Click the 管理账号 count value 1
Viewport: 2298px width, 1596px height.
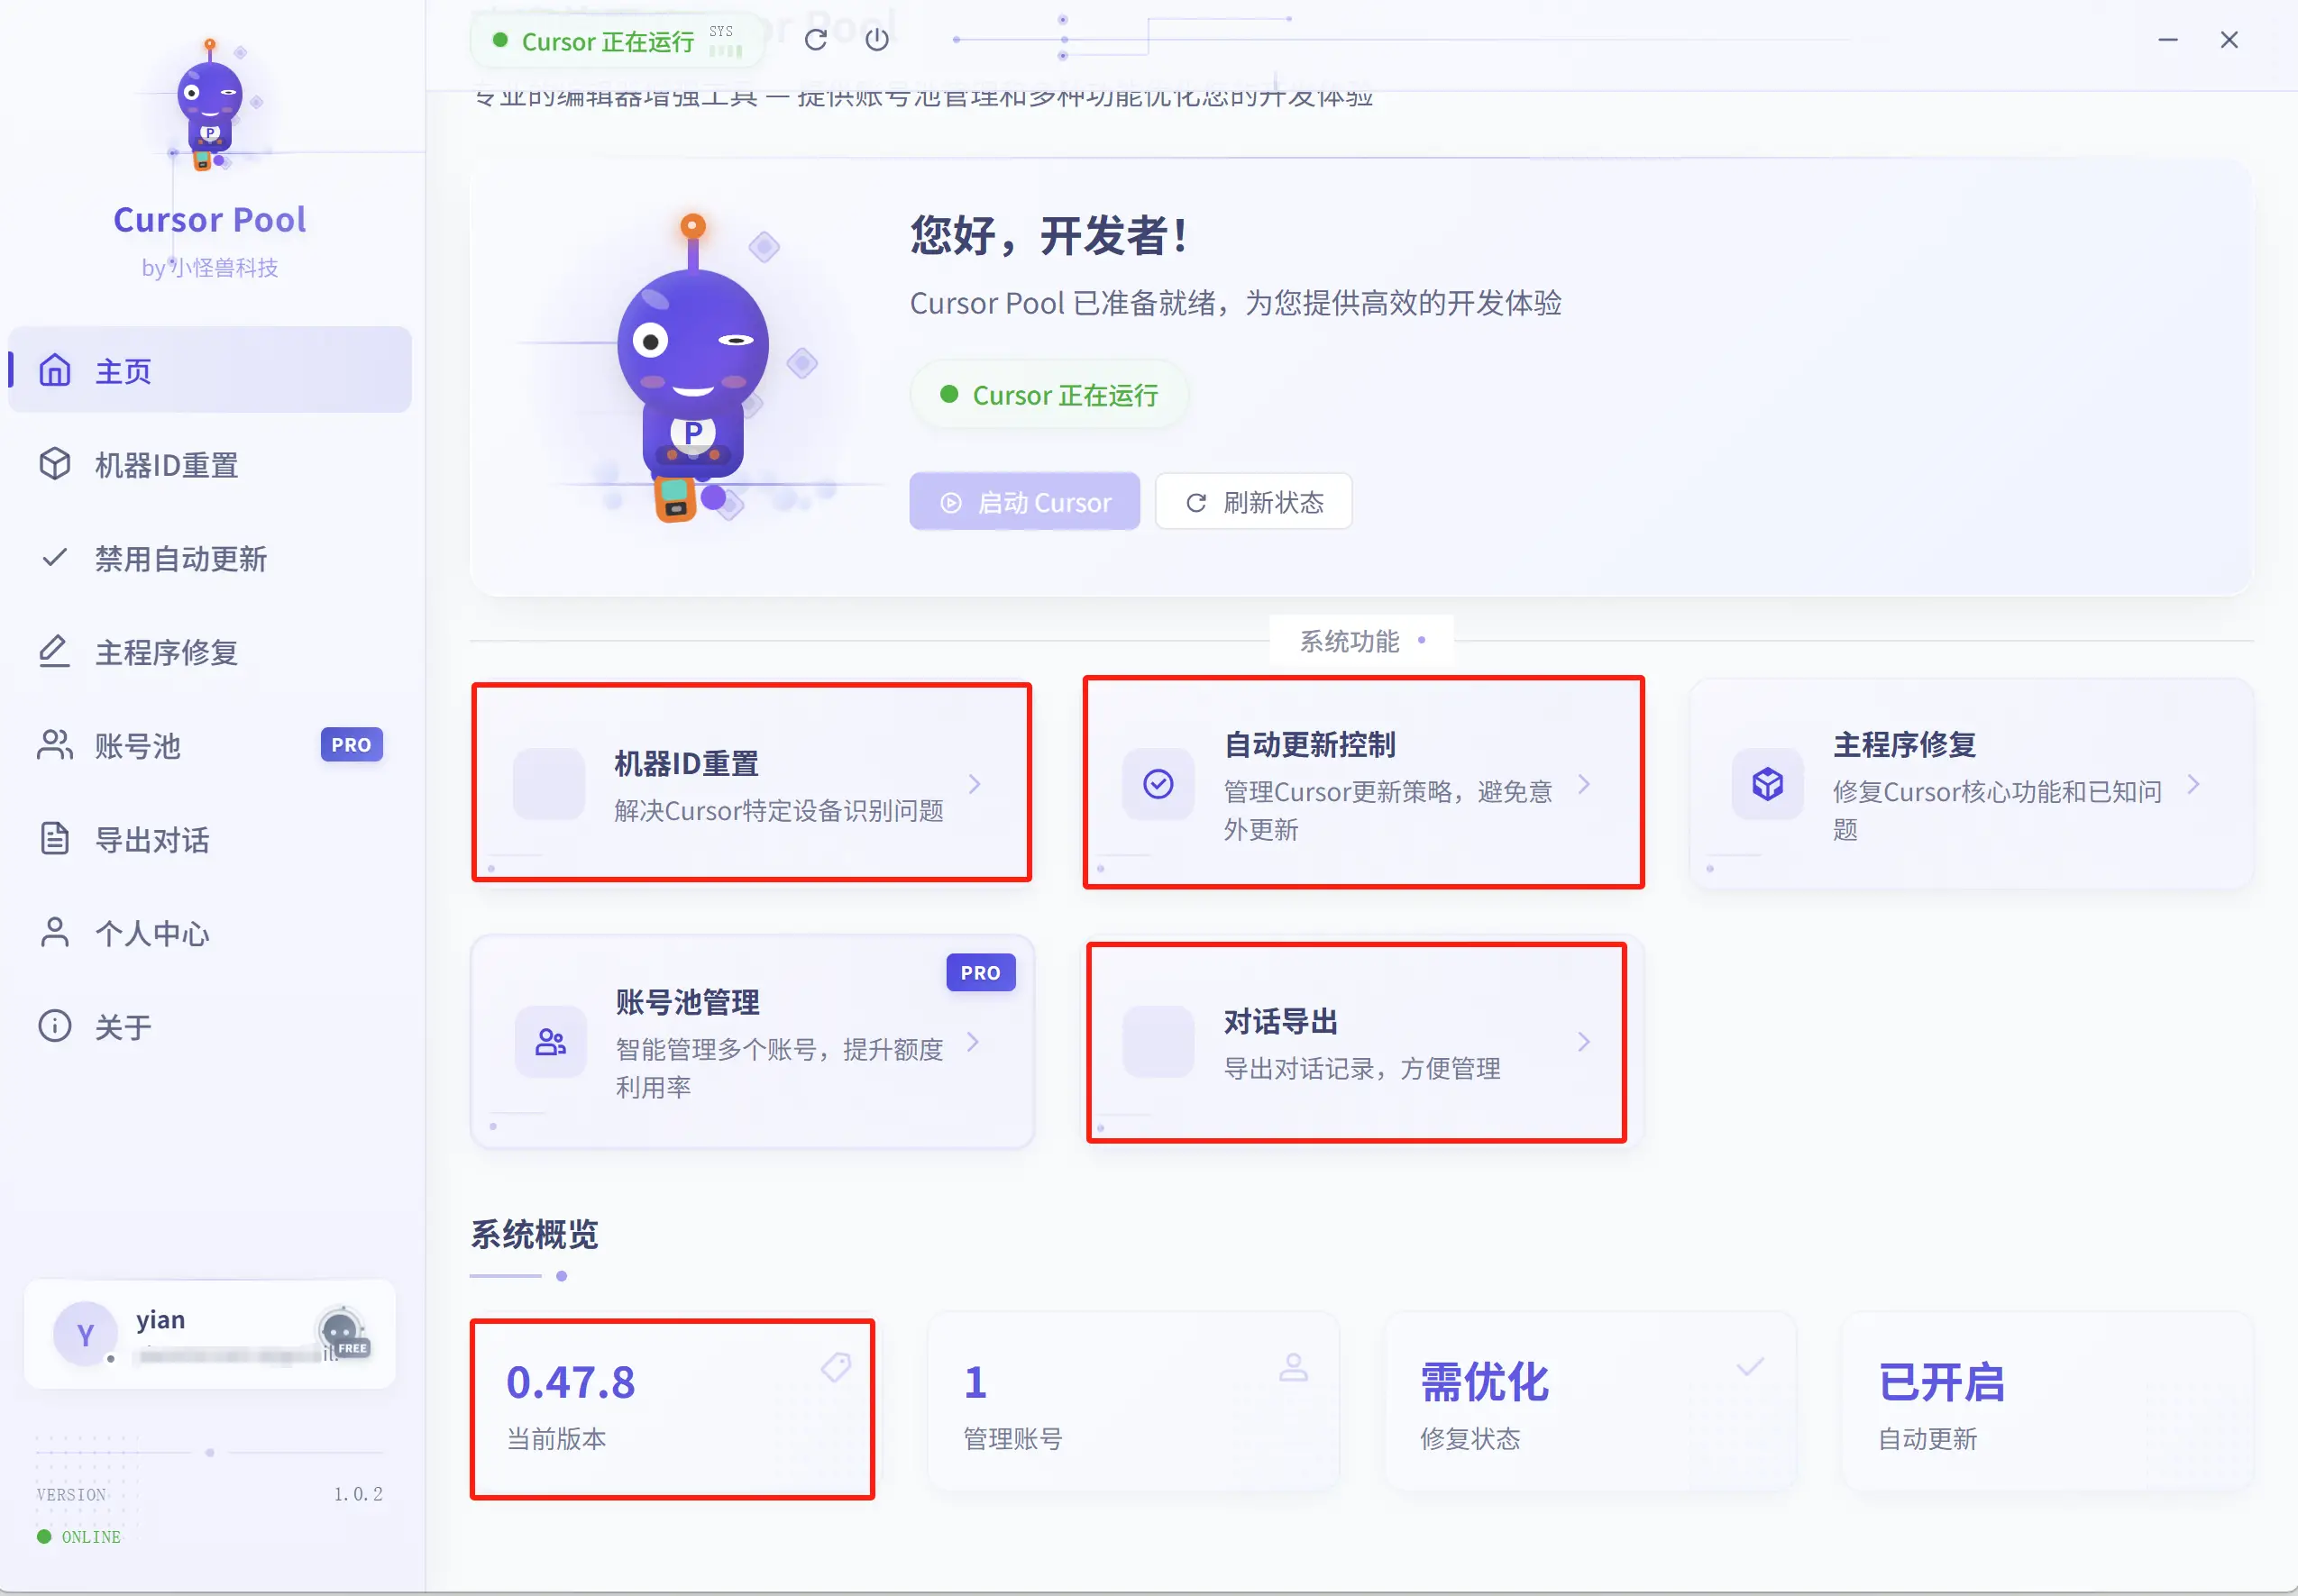(975, 1382)
